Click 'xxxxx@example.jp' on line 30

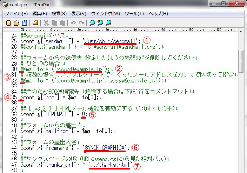click(x=79, y=69)
